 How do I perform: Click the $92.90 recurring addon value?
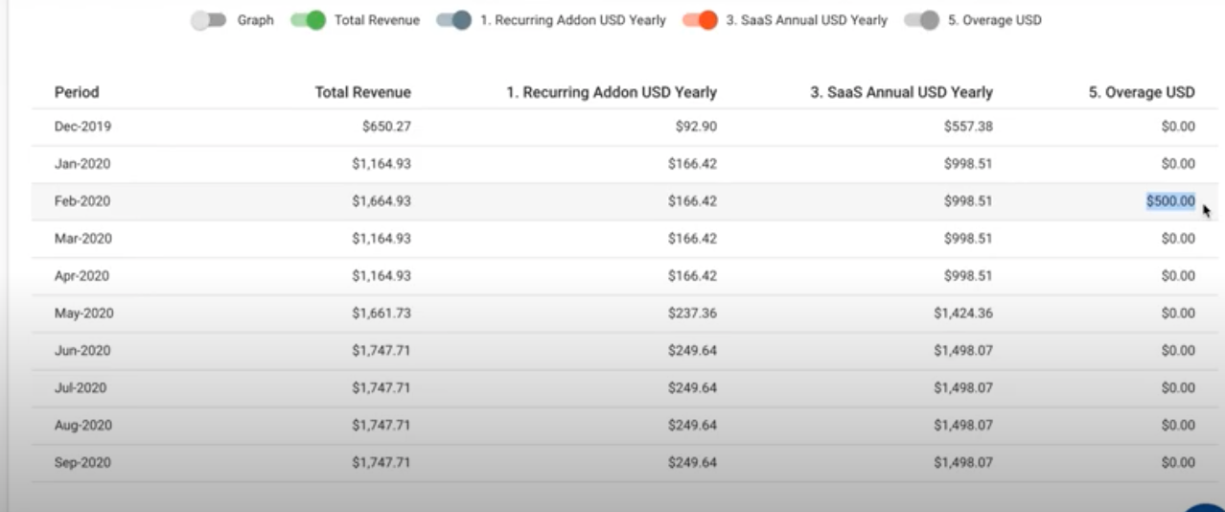[695, 127]
